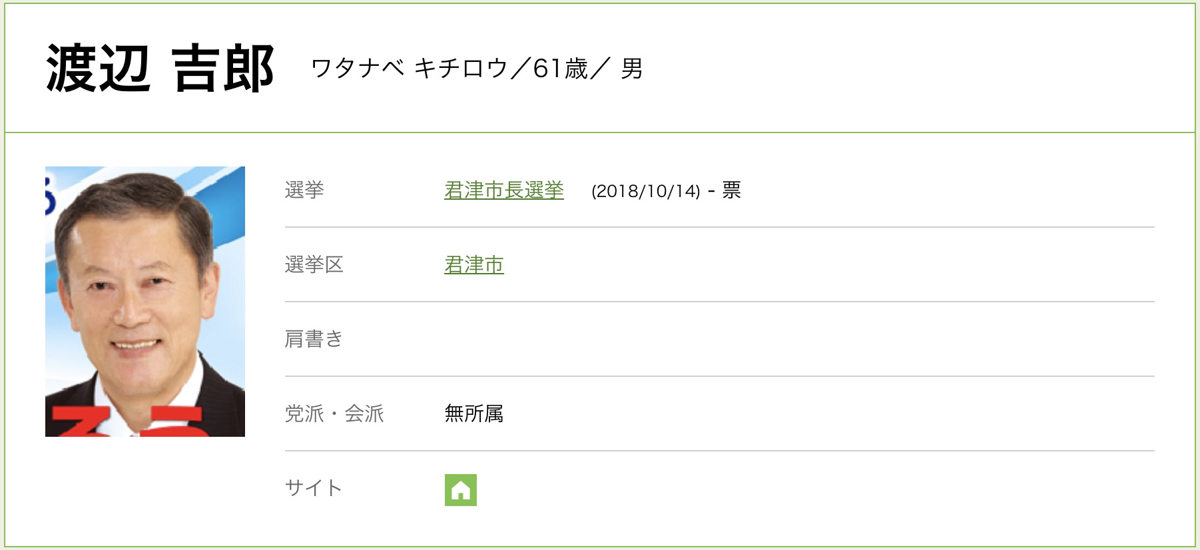
Task: Select the katakana reading ワタナベ
Action: pos(358,69)
